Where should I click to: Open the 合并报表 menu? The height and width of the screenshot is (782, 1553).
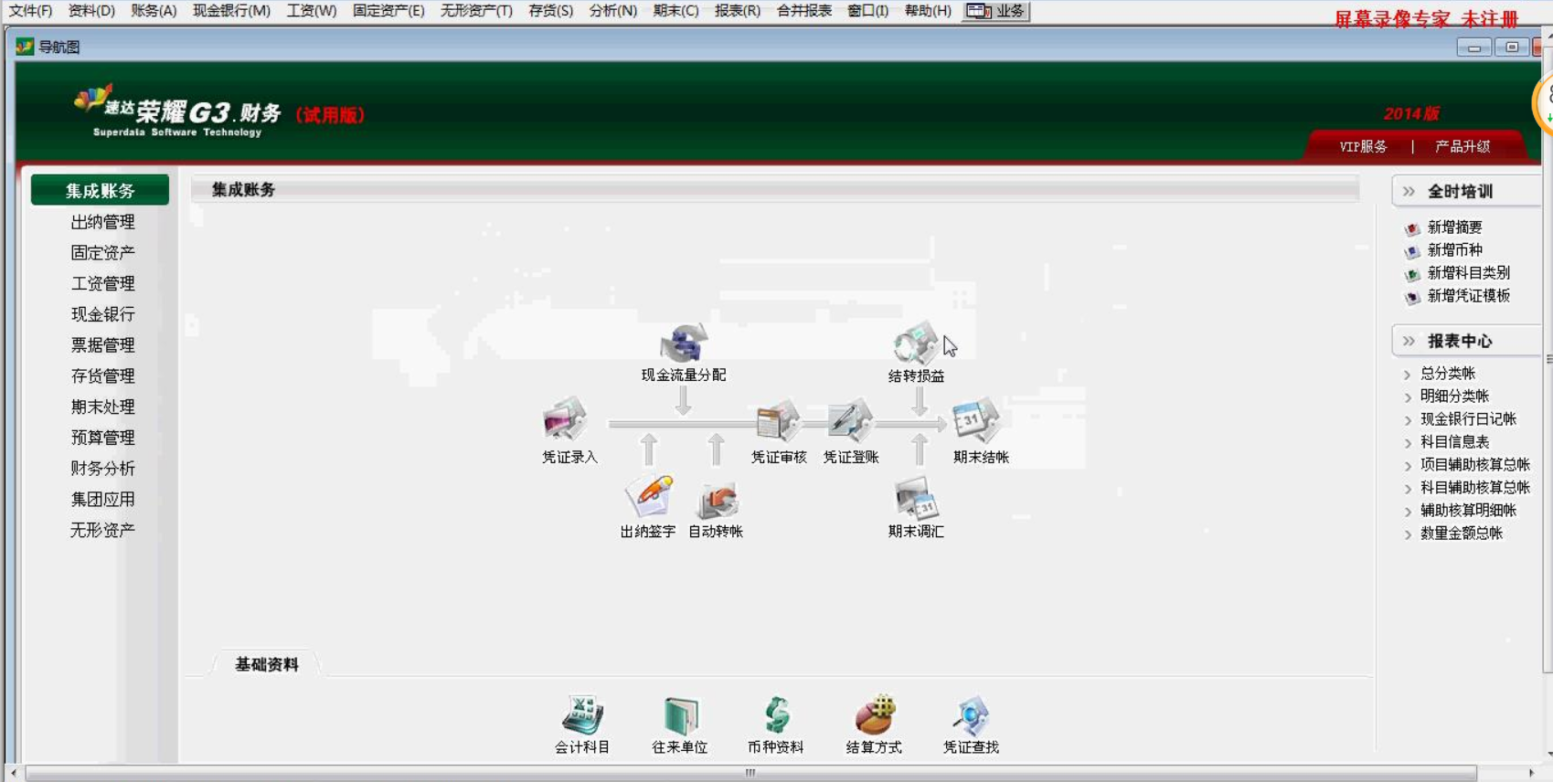pos(803,11)
